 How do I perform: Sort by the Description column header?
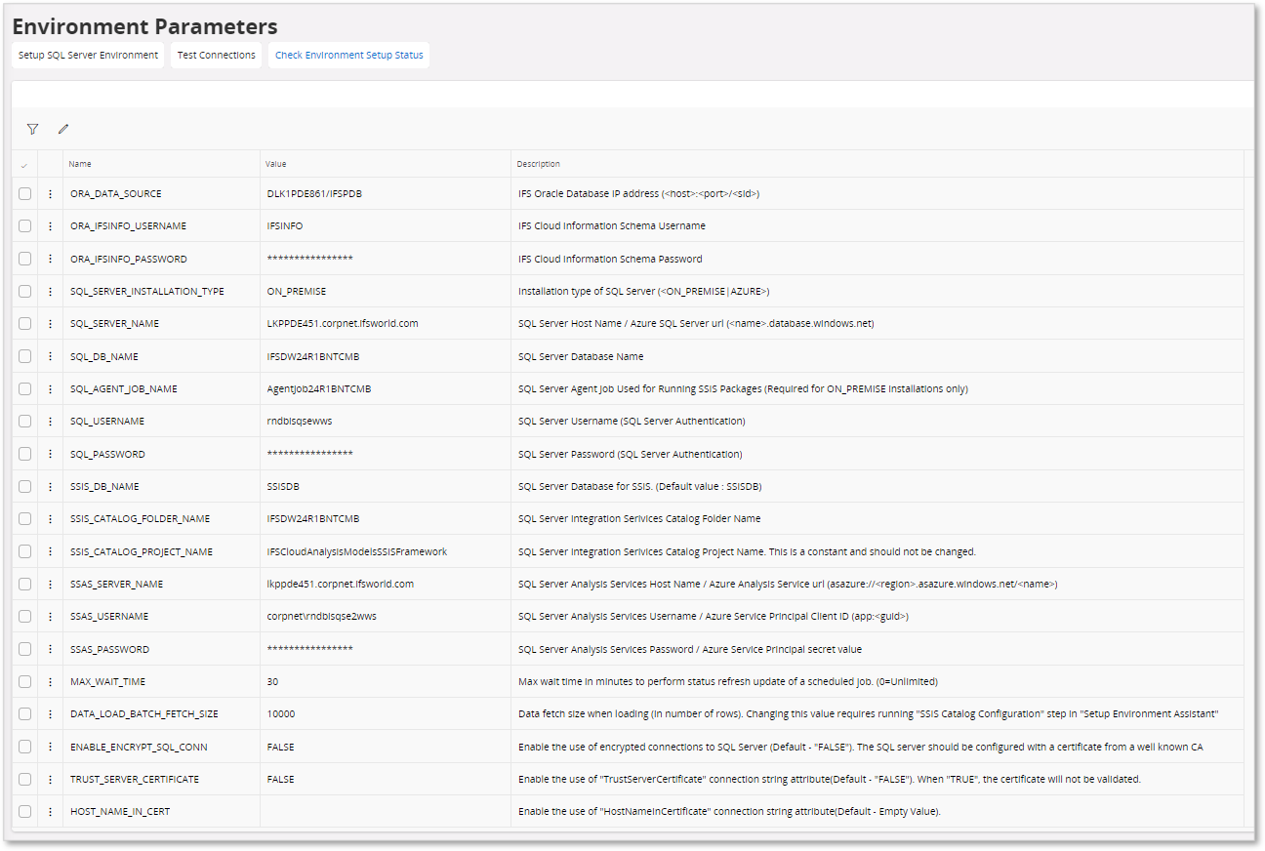(539, 164)
